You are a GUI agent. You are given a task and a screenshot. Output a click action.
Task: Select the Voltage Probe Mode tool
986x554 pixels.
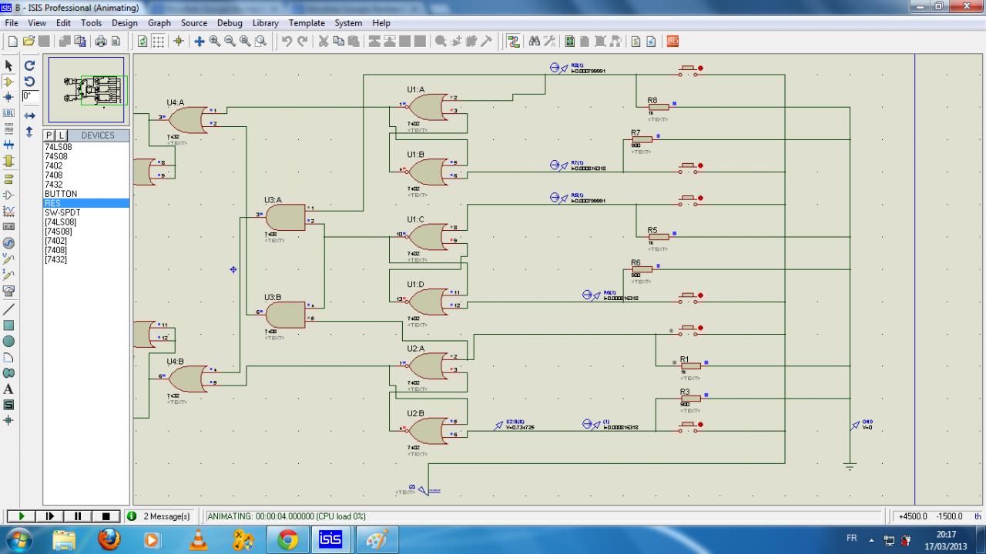click(9, 259)
